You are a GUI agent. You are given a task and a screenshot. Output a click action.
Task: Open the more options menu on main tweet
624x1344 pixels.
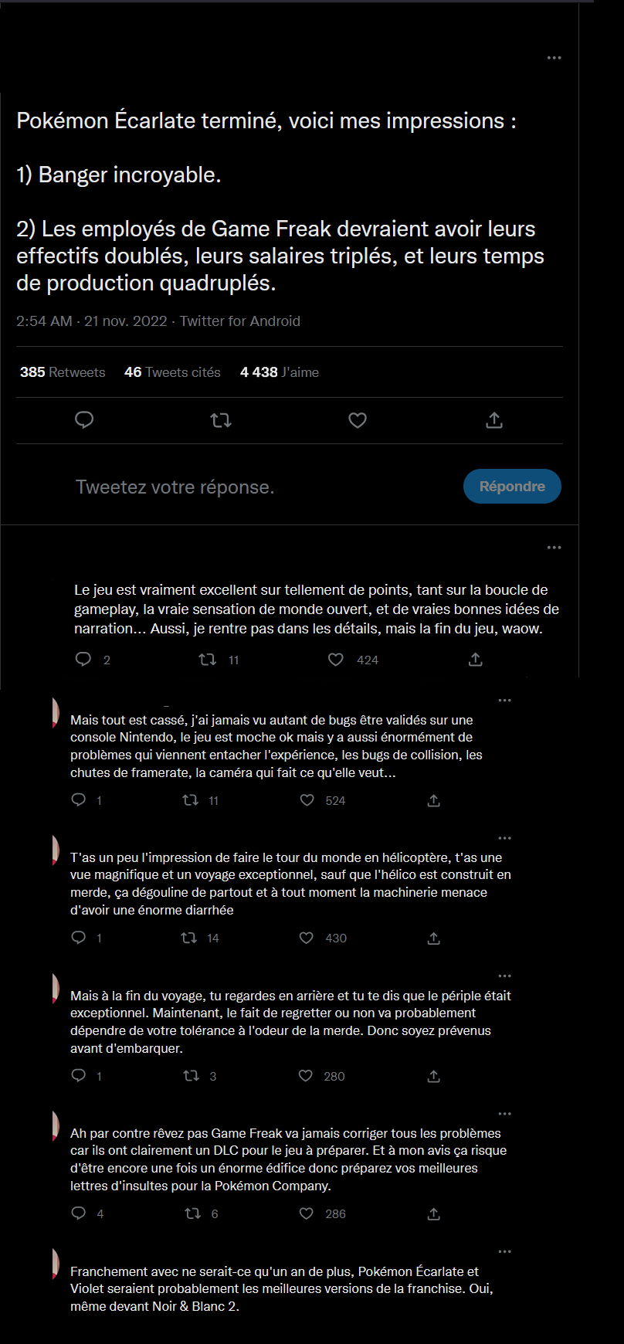(x=554, y=58)
